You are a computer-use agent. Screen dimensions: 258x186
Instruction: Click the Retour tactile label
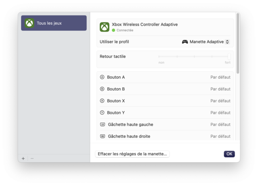pyautogui.click(x=112, y=56)
